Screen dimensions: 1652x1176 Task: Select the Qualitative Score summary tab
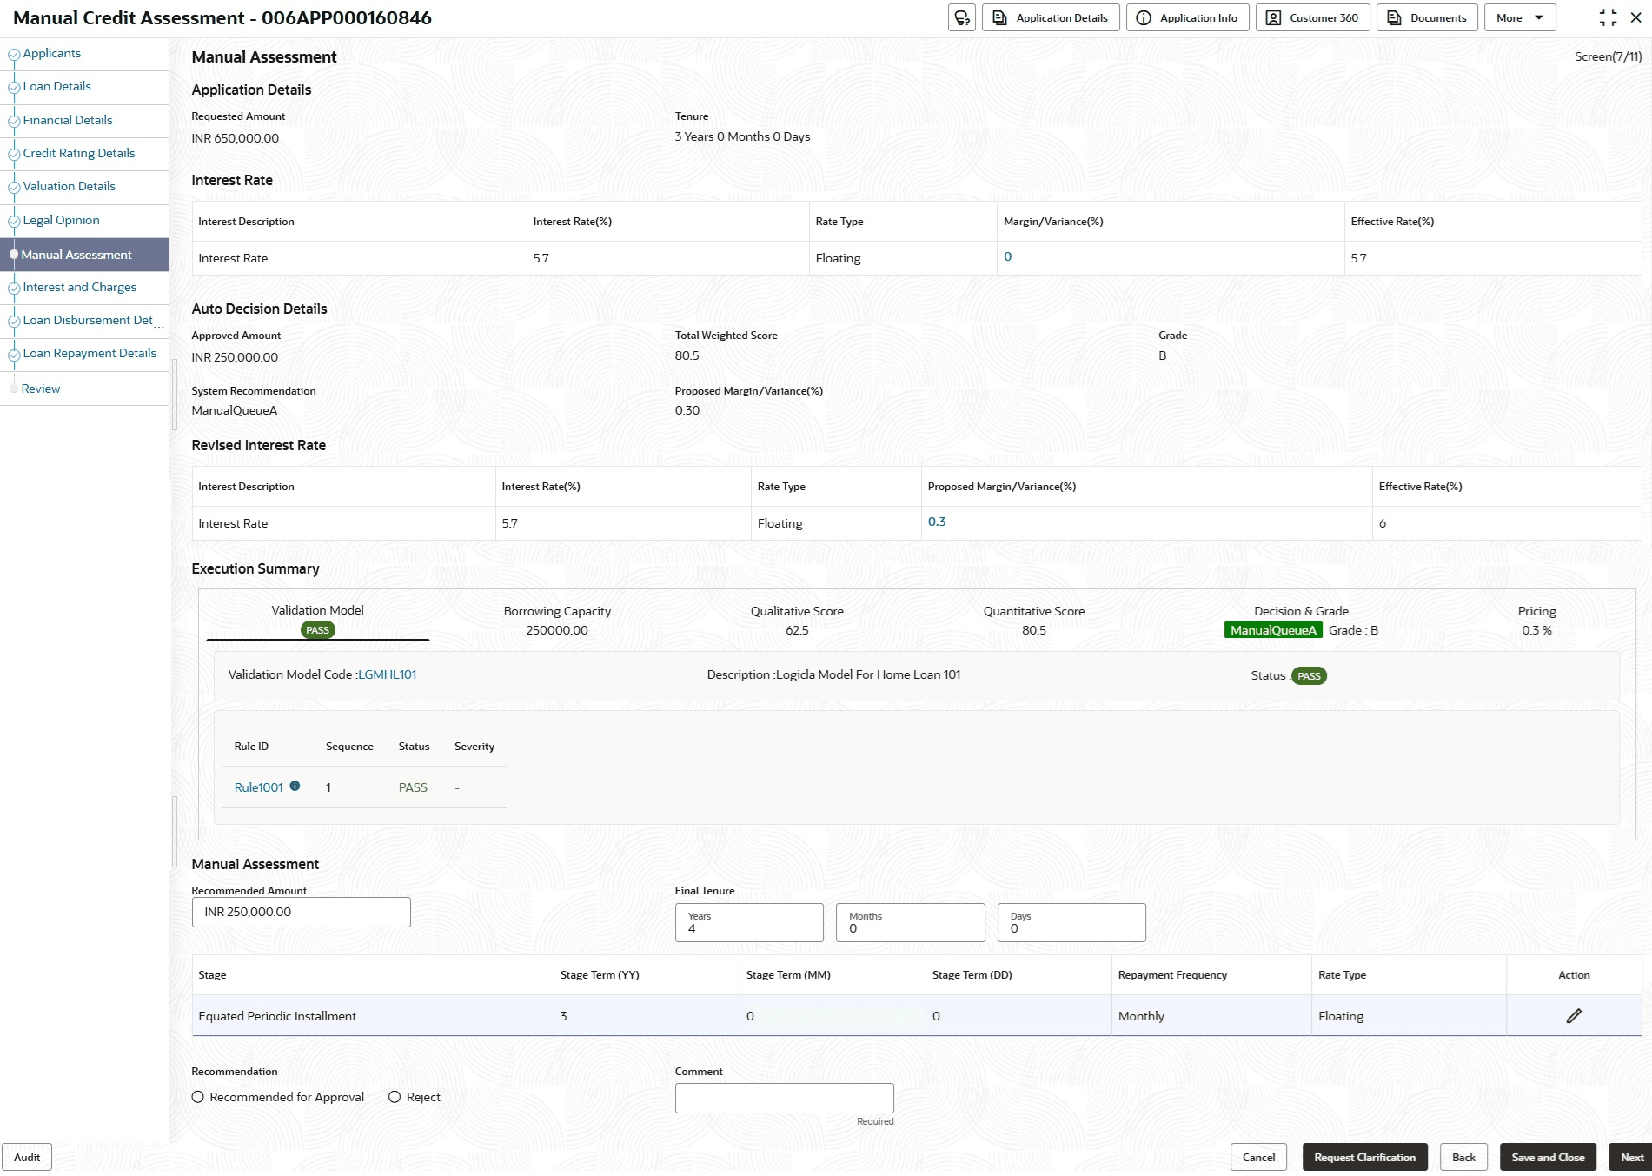pos(797,621)
